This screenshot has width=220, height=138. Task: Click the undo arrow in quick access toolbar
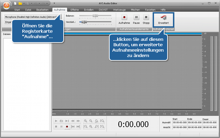(36, 3)
